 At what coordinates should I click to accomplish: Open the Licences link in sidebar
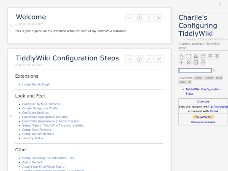click(203, 101)
